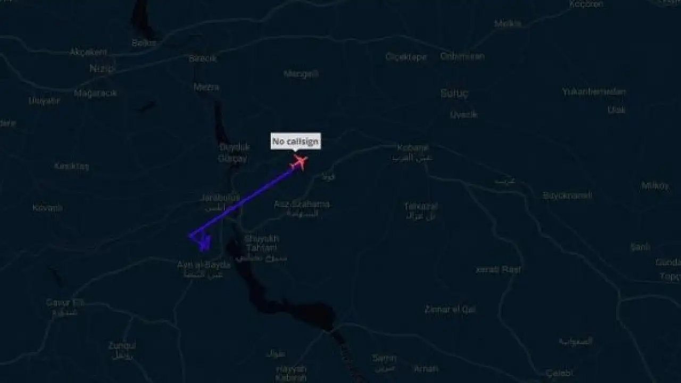
Task: Click the Zunqul town label
Action: (x=122, y=345)
